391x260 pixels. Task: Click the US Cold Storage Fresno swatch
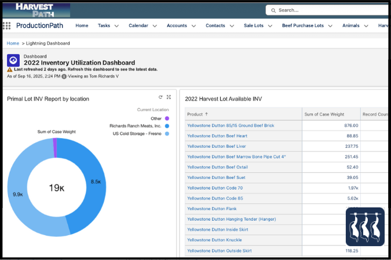point(167,133)
